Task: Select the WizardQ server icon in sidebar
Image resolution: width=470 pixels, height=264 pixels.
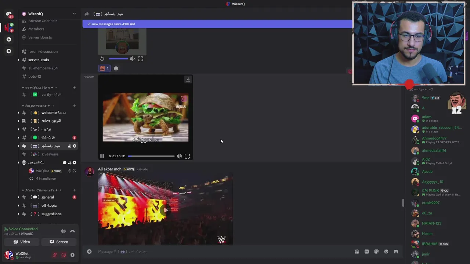Action: click(x=8, y=27)
